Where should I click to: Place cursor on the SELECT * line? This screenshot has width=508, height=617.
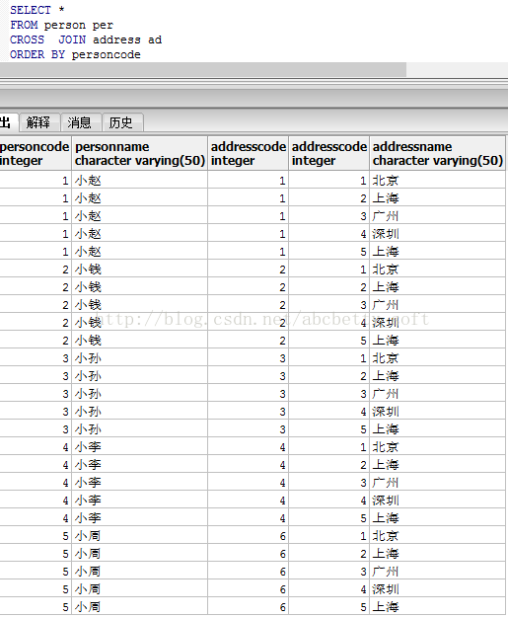36,10
